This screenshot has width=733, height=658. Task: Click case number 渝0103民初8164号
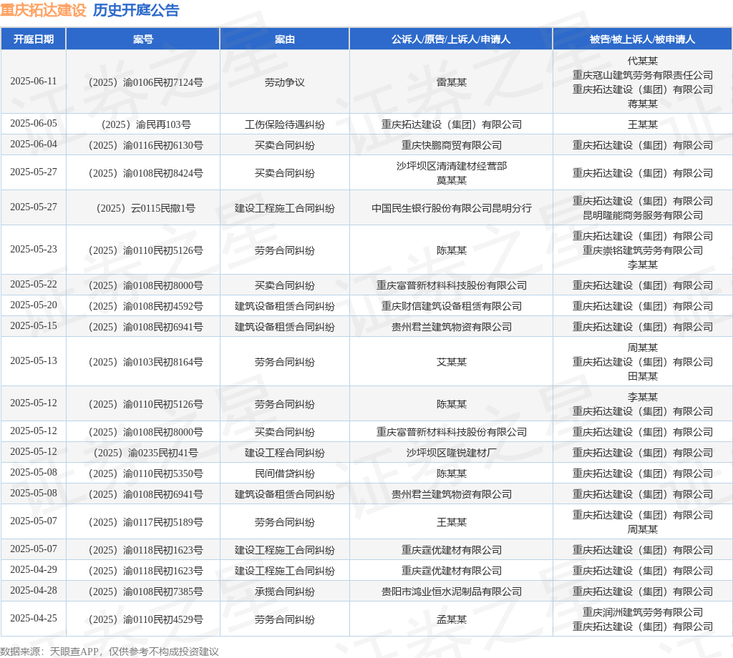pos(146,362)
